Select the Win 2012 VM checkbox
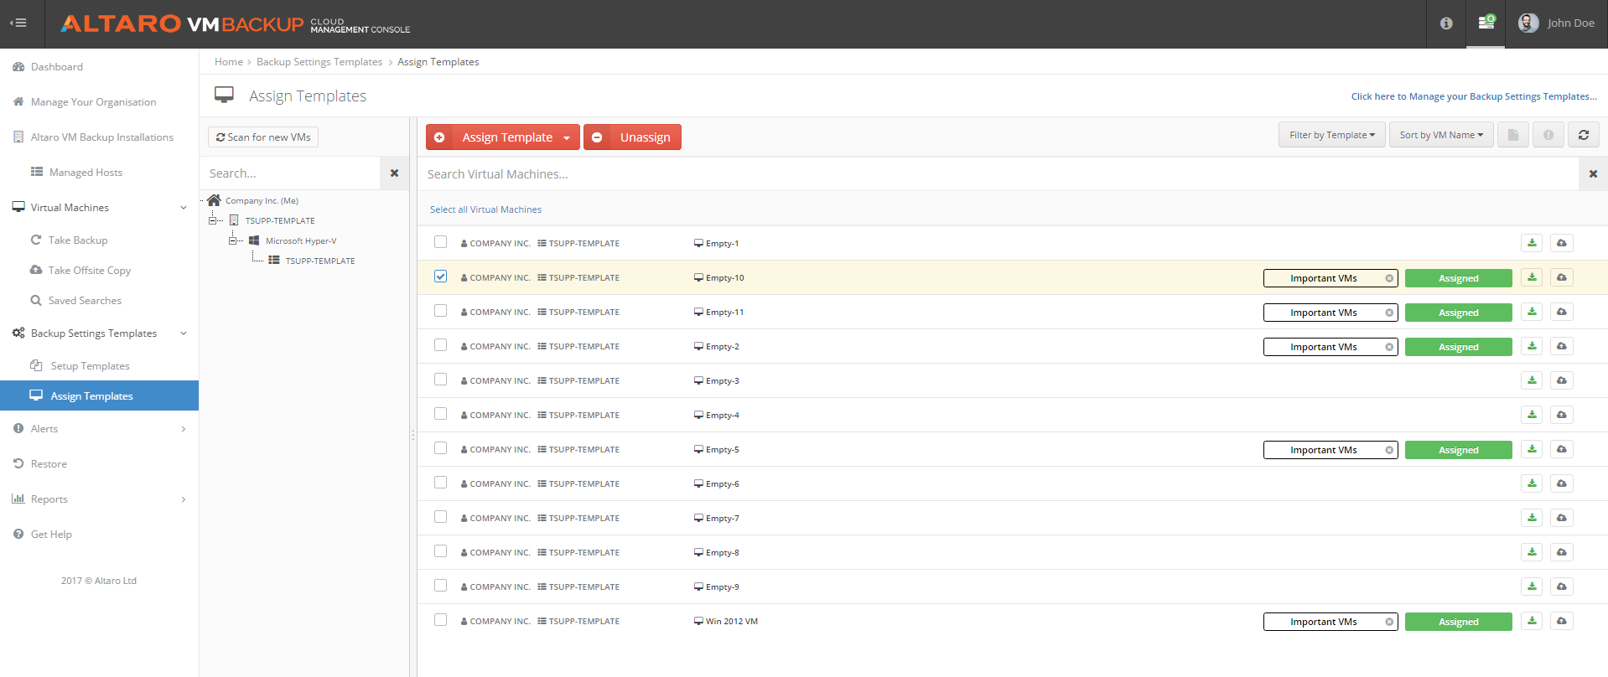 [440, 620]
